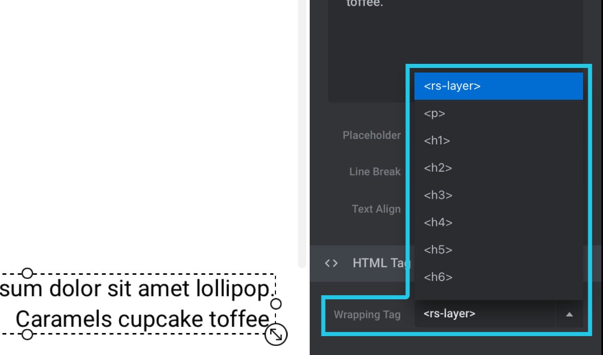Screen dimensions: 603x355
Task: Choose the <h1> wrapping tag option
Action: coord(498,140)
